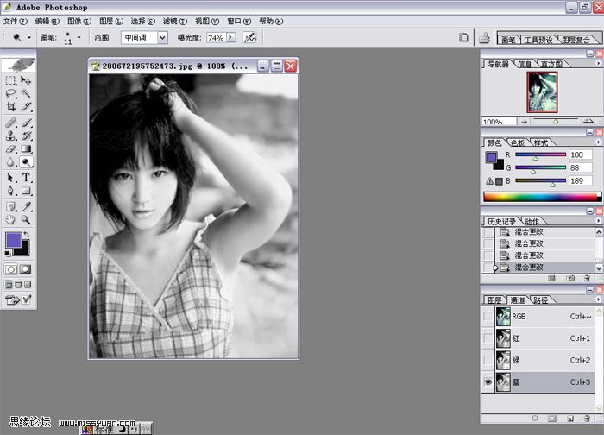Hide the Blue channel eye icon
This screenshot has width=604, height=435.
[489, 381]
